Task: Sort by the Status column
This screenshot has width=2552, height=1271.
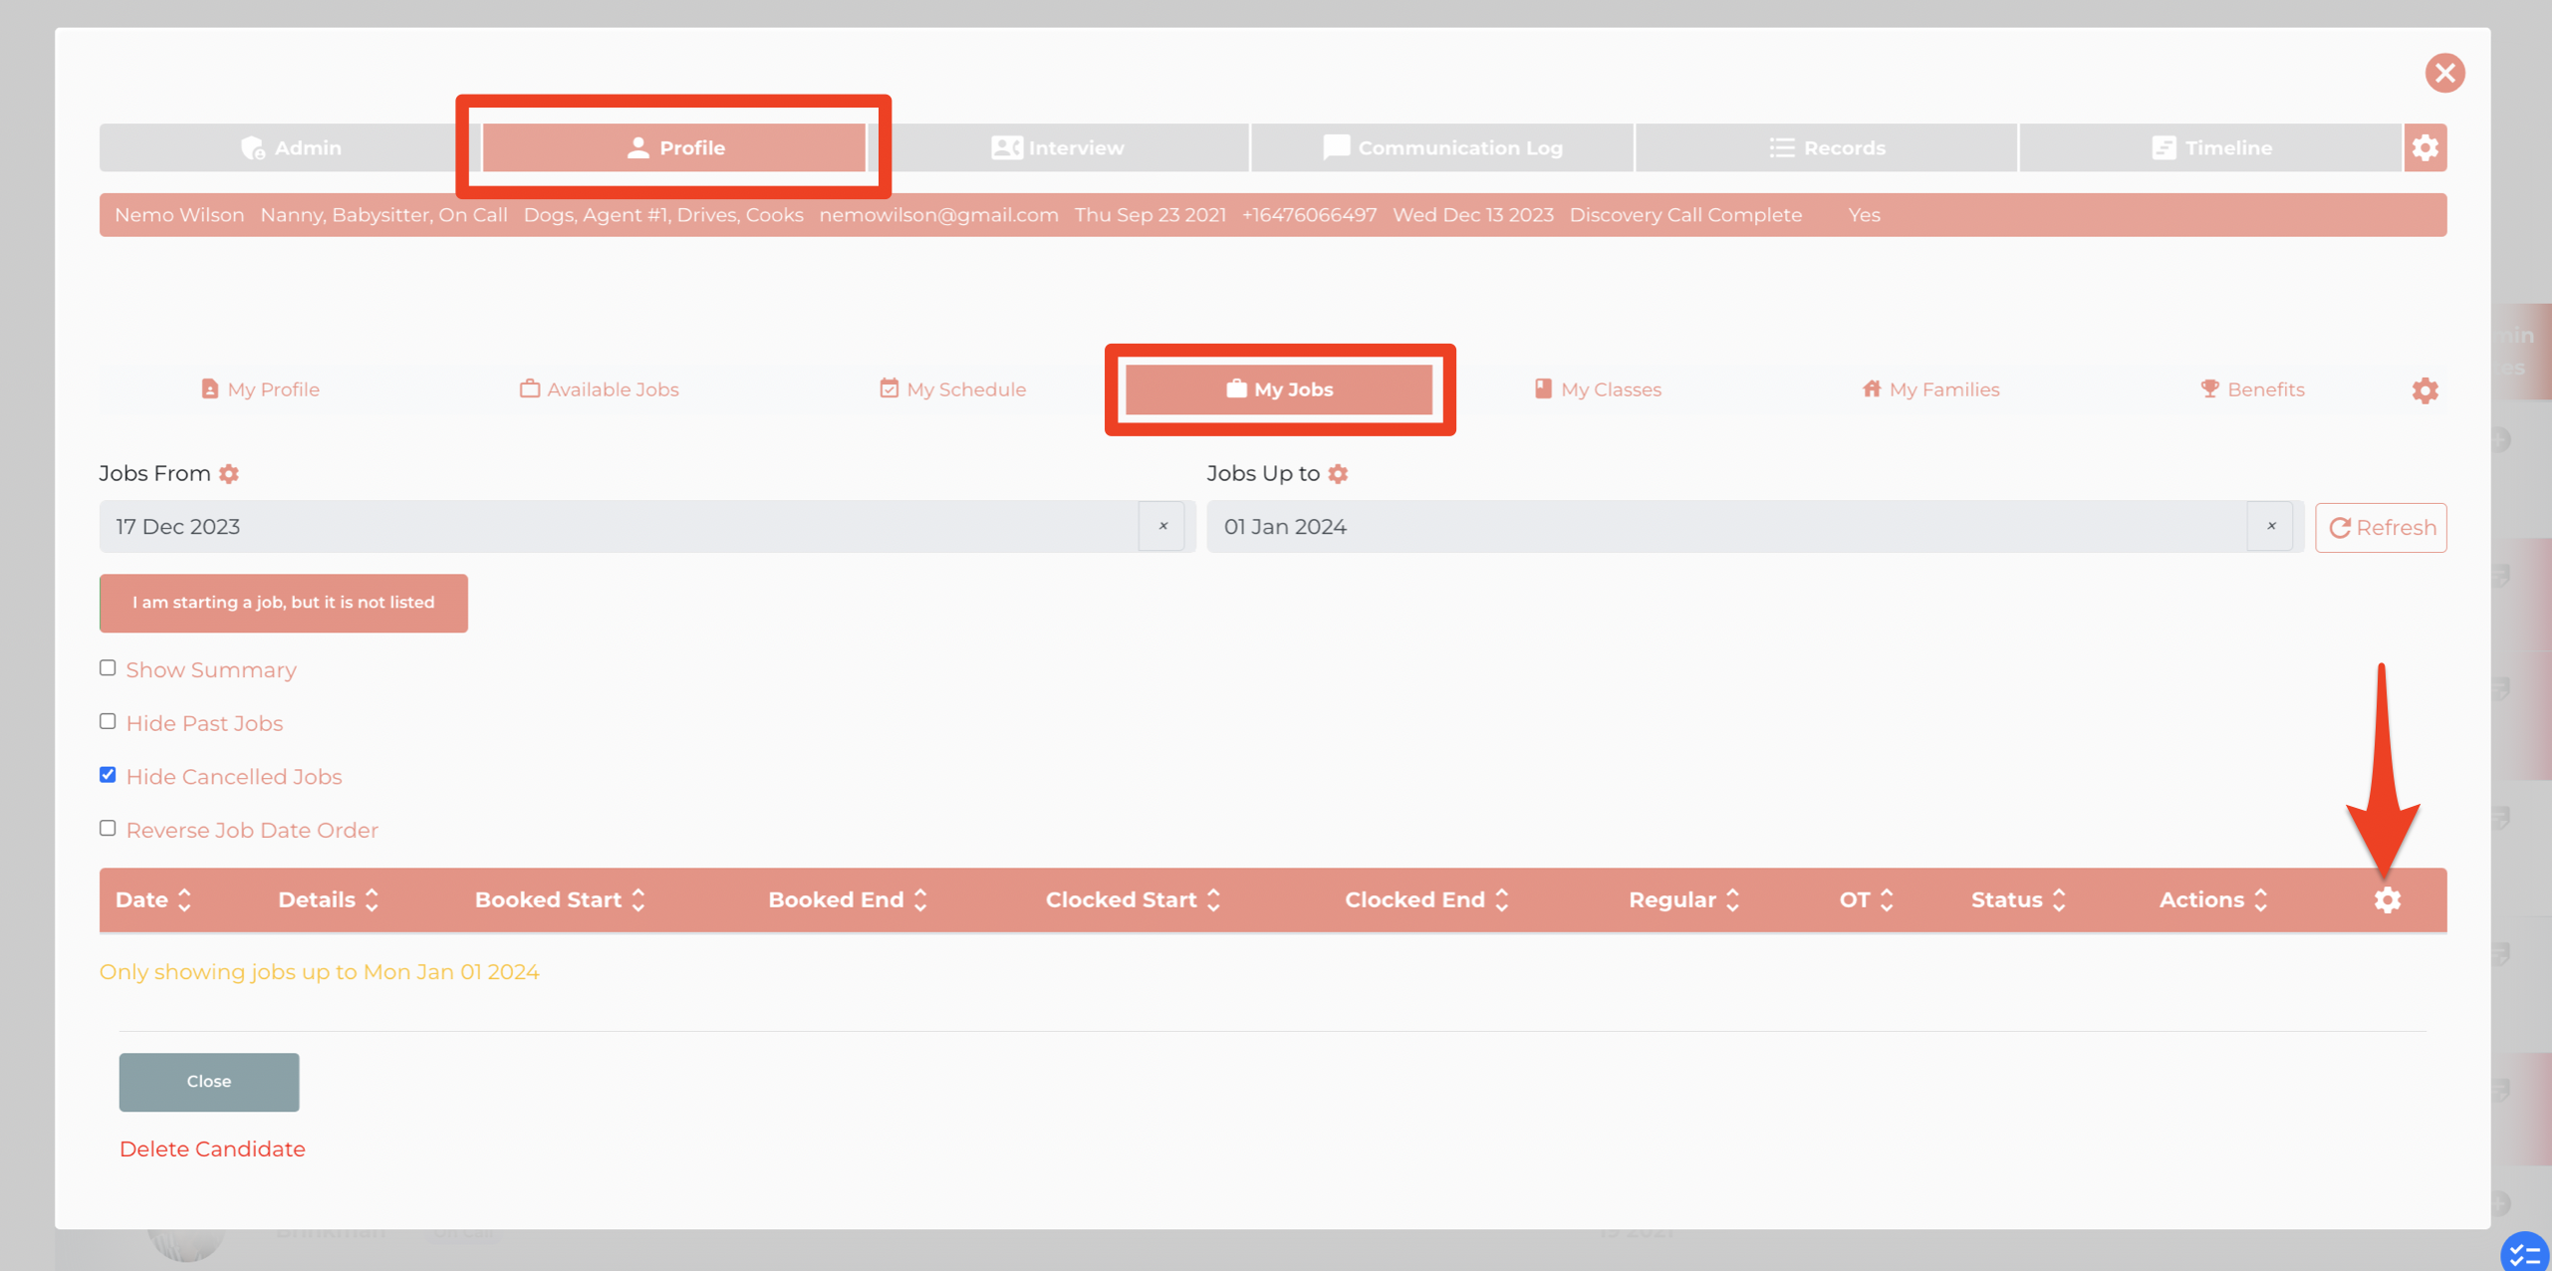Action: click(2018, 899)
